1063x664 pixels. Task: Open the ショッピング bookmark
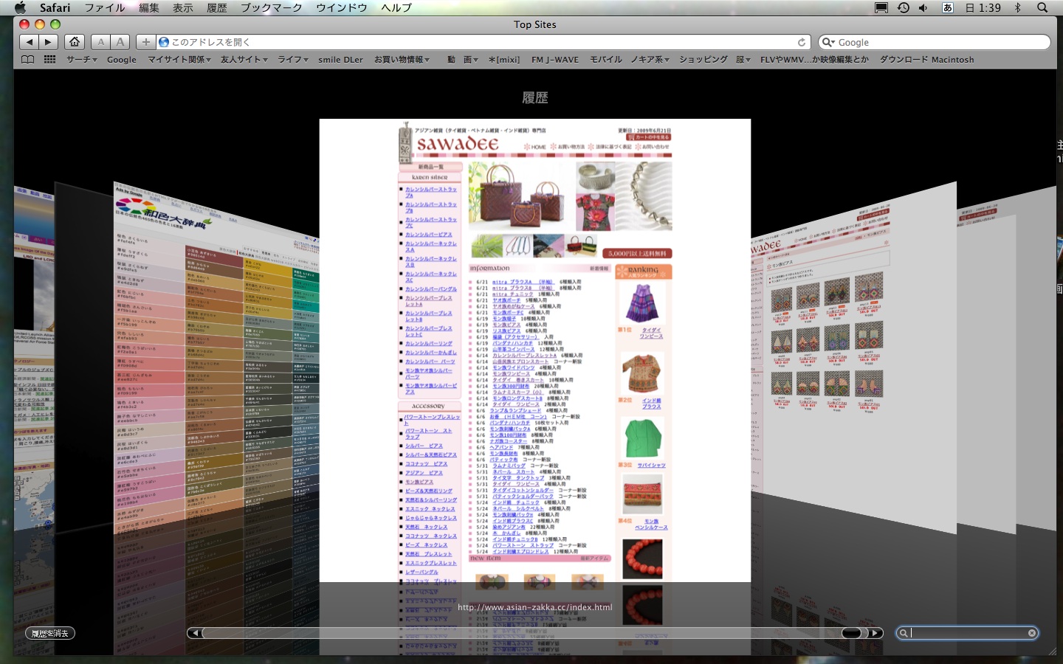[x=703, y=60]
